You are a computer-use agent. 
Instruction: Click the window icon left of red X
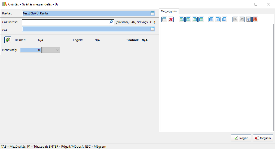[x=164, y=19]
